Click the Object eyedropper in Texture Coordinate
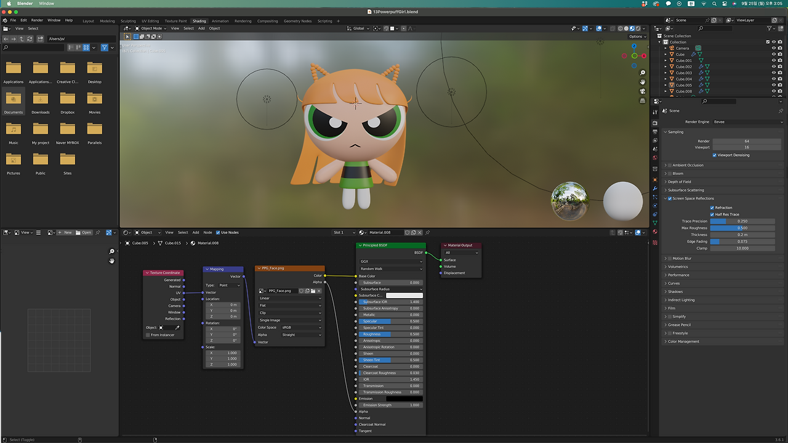The width and height of the screenshot is (788, 443). tap(178, 328)
